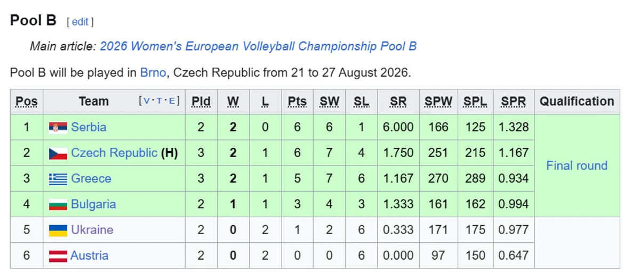Viewport: 640px width, 272px height.
Task: Click the SPR column header abbreviation
Action: [x=513, y=102]
